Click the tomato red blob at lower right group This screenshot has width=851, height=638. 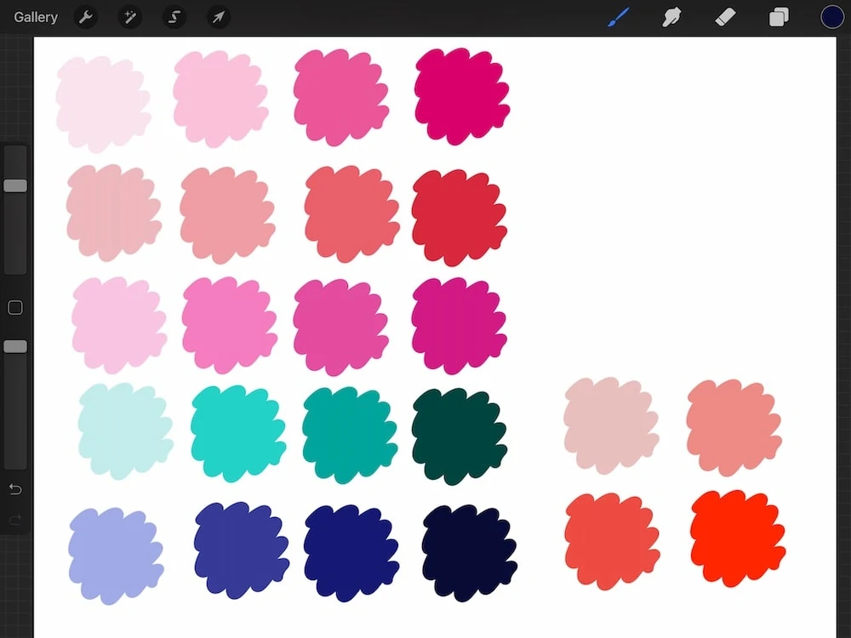click(612, 541)
